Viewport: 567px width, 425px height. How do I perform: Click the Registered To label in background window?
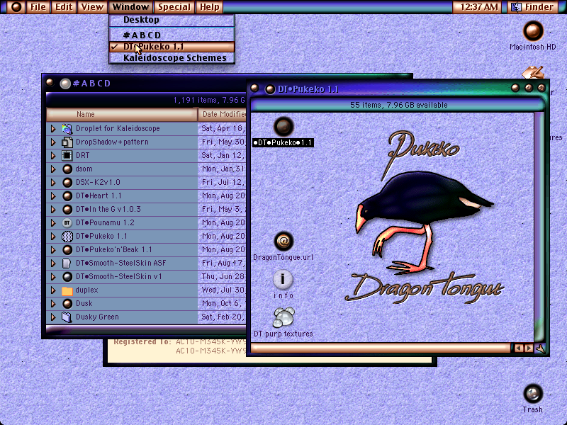pos(142,342)
